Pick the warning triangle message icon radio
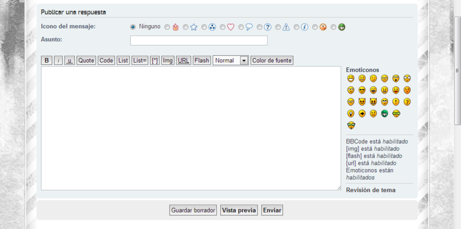Image resolution: width=461 pixels, height=229 pixels. (278, 27)
